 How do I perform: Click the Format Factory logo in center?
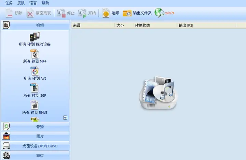159,93
